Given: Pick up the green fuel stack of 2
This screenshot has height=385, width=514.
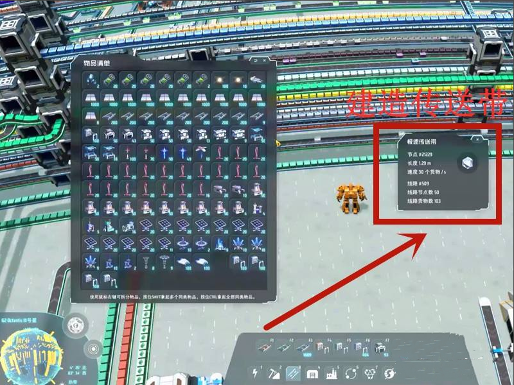Looking at the screenshot, I should [202, 80].
